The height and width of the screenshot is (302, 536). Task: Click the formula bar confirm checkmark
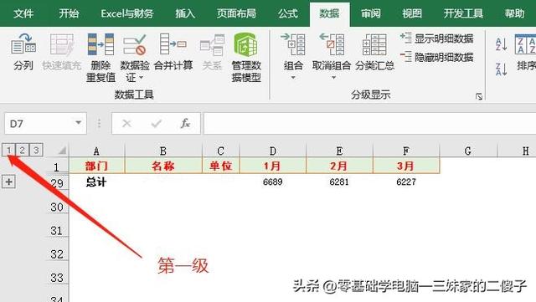157,123
